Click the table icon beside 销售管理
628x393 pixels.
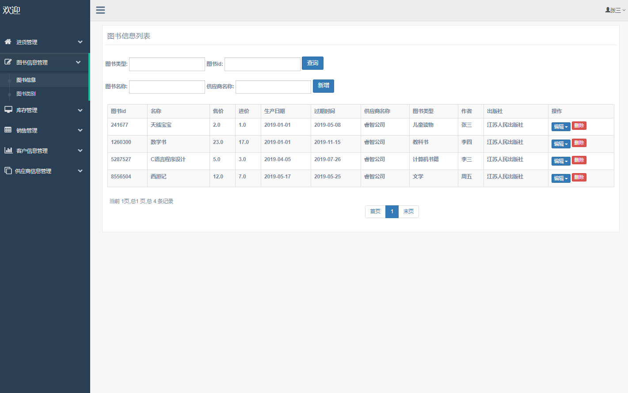point(8,130)
